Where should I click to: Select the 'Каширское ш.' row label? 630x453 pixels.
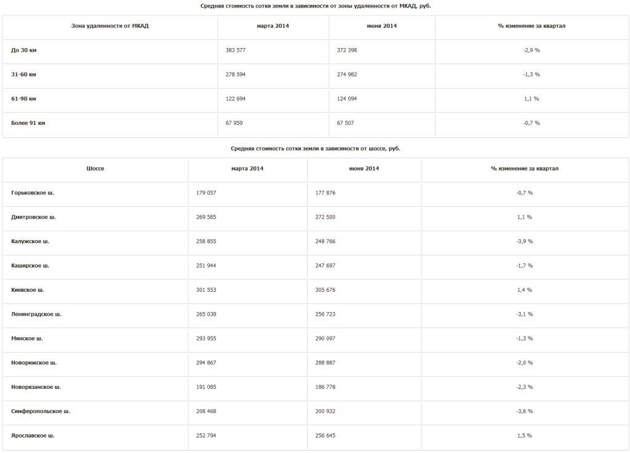point(30,266)
